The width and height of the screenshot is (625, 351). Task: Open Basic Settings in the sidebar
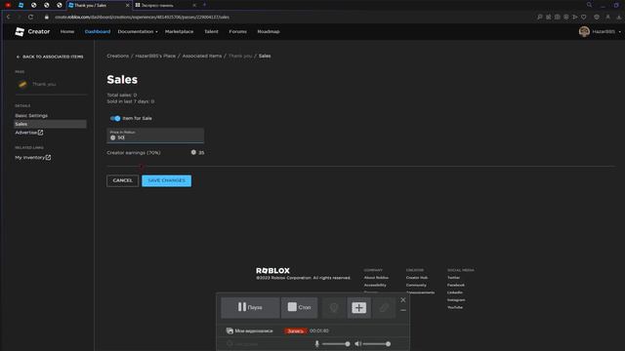[31, 115]
